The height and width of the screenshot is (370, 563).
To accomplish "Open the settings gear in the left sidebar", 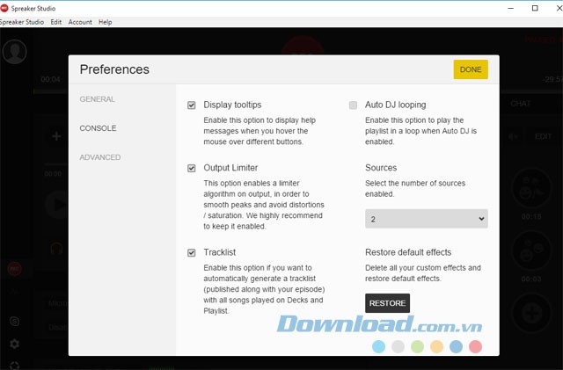I will click(15, 344).
